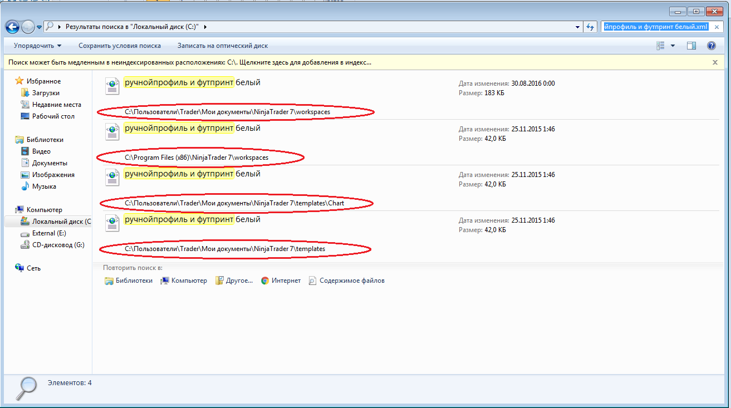Click path ending with templates\Chart
Viewport: 731px width, 408px height.
coord(234,203)
